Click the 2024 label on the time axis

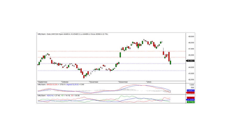pyautogui.click(x=149, y=82)
